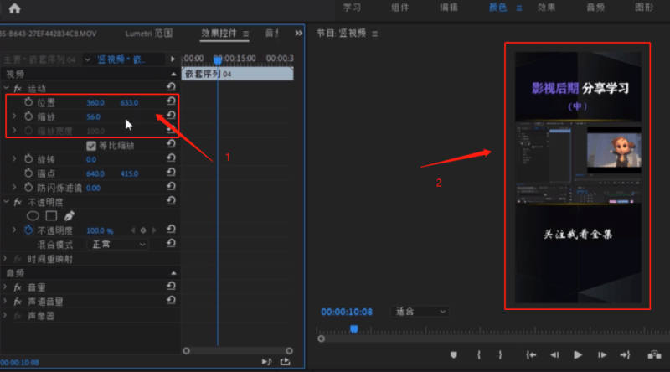Go to in point
The image size is (670, 372).
(531, 355)
